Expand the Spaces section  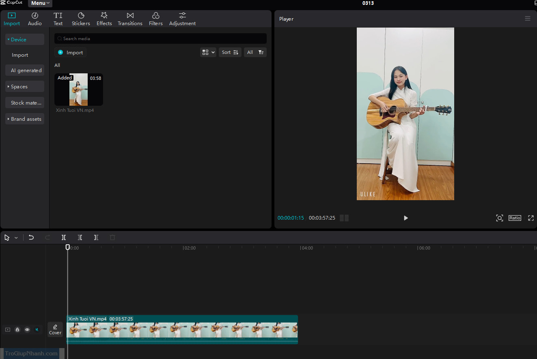[x=25, y=87]
